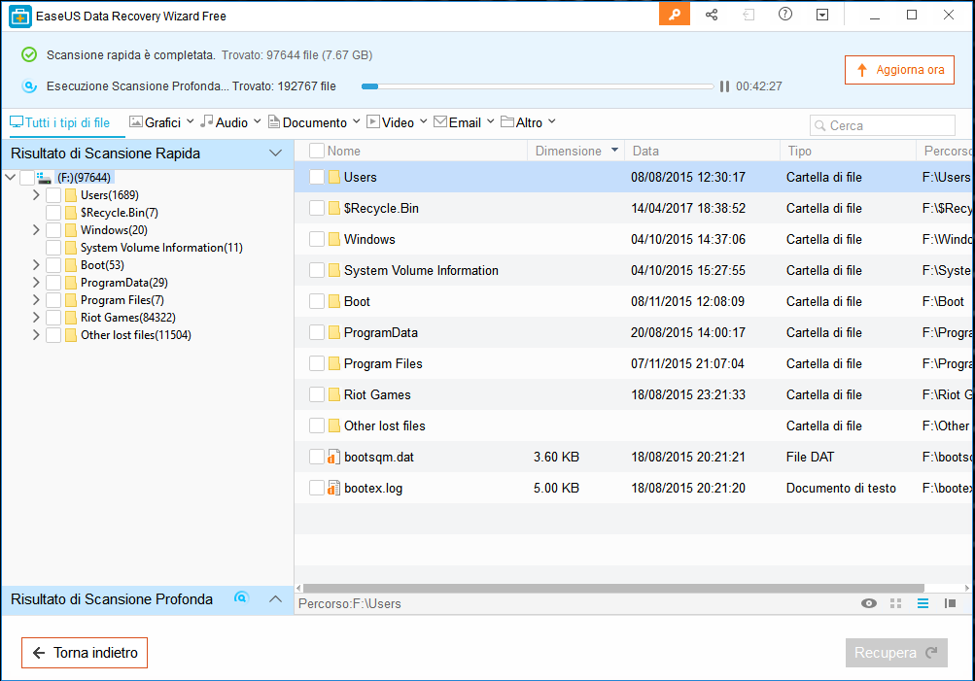This screenshot has height=681, width=975.
Task: Check Riot Games(84322) checkbox in tree
Action: point(53,318)
